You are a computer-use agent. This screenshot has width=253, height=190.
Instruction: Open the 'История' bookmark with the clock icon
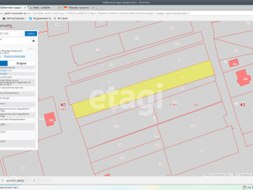click(x=61, y=19)
